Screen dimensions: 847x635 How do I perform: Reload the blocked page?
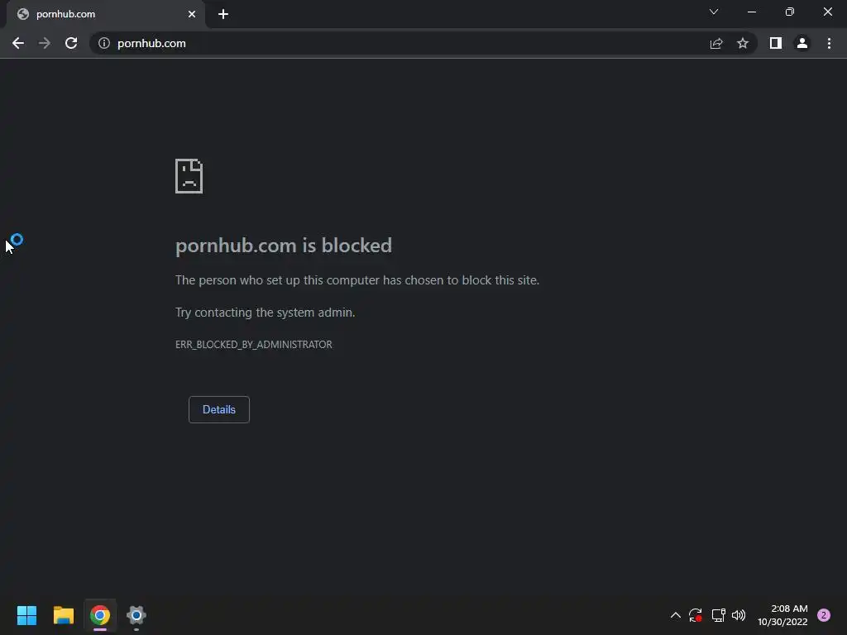coord(71,43)
